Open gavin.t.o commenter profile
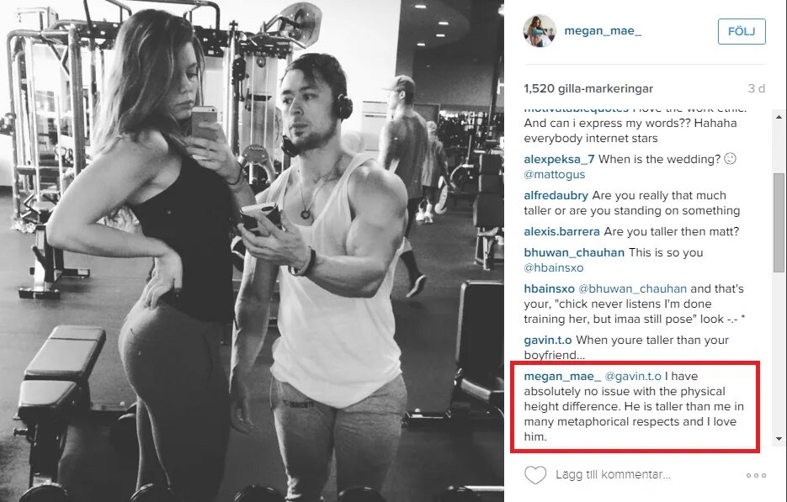Viewport: 787px width, 502px height. point(548,340)
